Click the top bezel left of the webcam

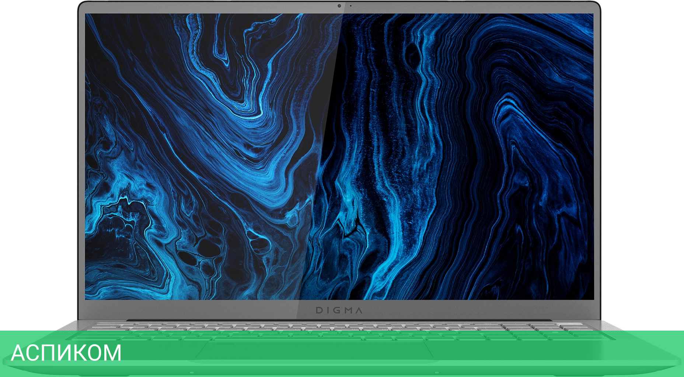(221, 7)
